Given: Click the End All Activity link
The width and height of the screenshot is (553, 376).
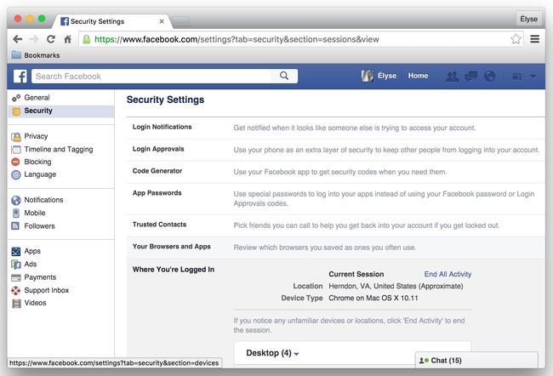Looking at the screenshot, I should pos(448,274).
